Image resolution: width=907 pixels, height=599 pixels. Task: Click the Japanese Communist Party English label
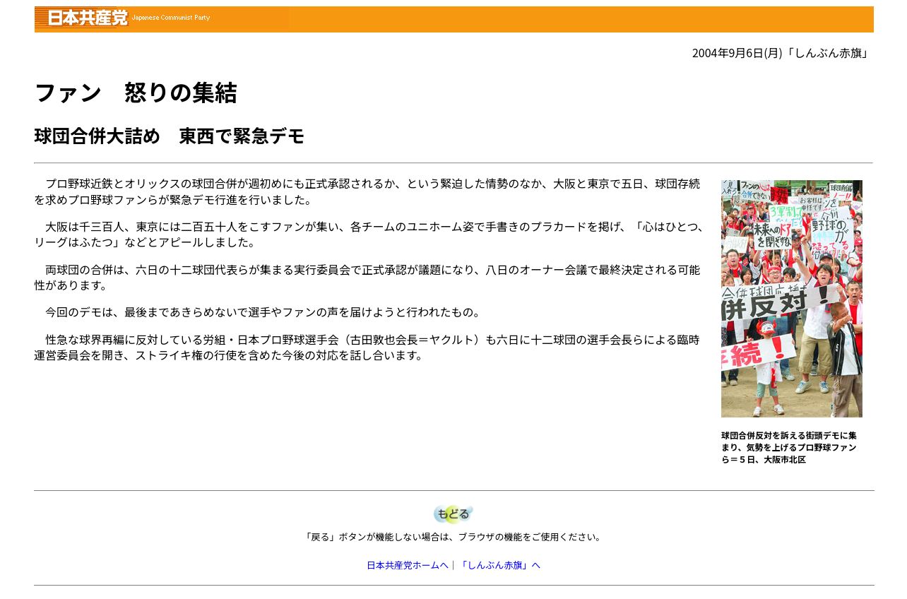[171, 17]
